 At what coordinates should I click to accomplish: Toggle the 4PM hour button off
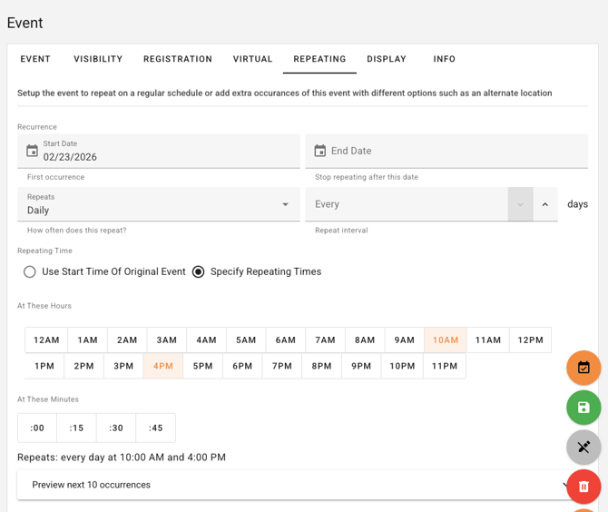pos(163,366)
